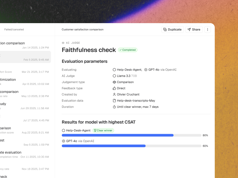Select the list entry dated Mar 21 2025, 3:17 PM
The image size is (238, 178).
tap(25, 69)
